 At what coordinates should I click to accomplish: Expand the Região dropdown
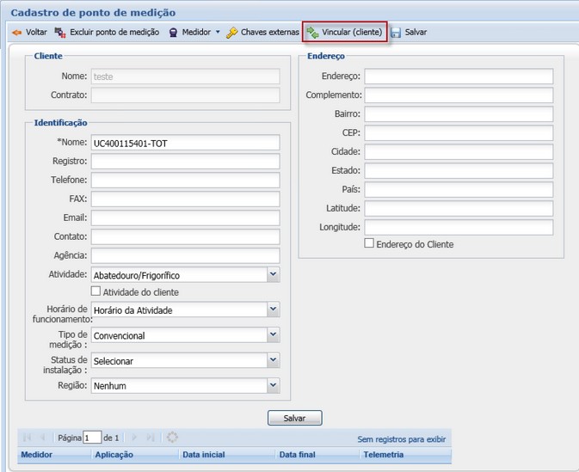[x=273, y=386]
